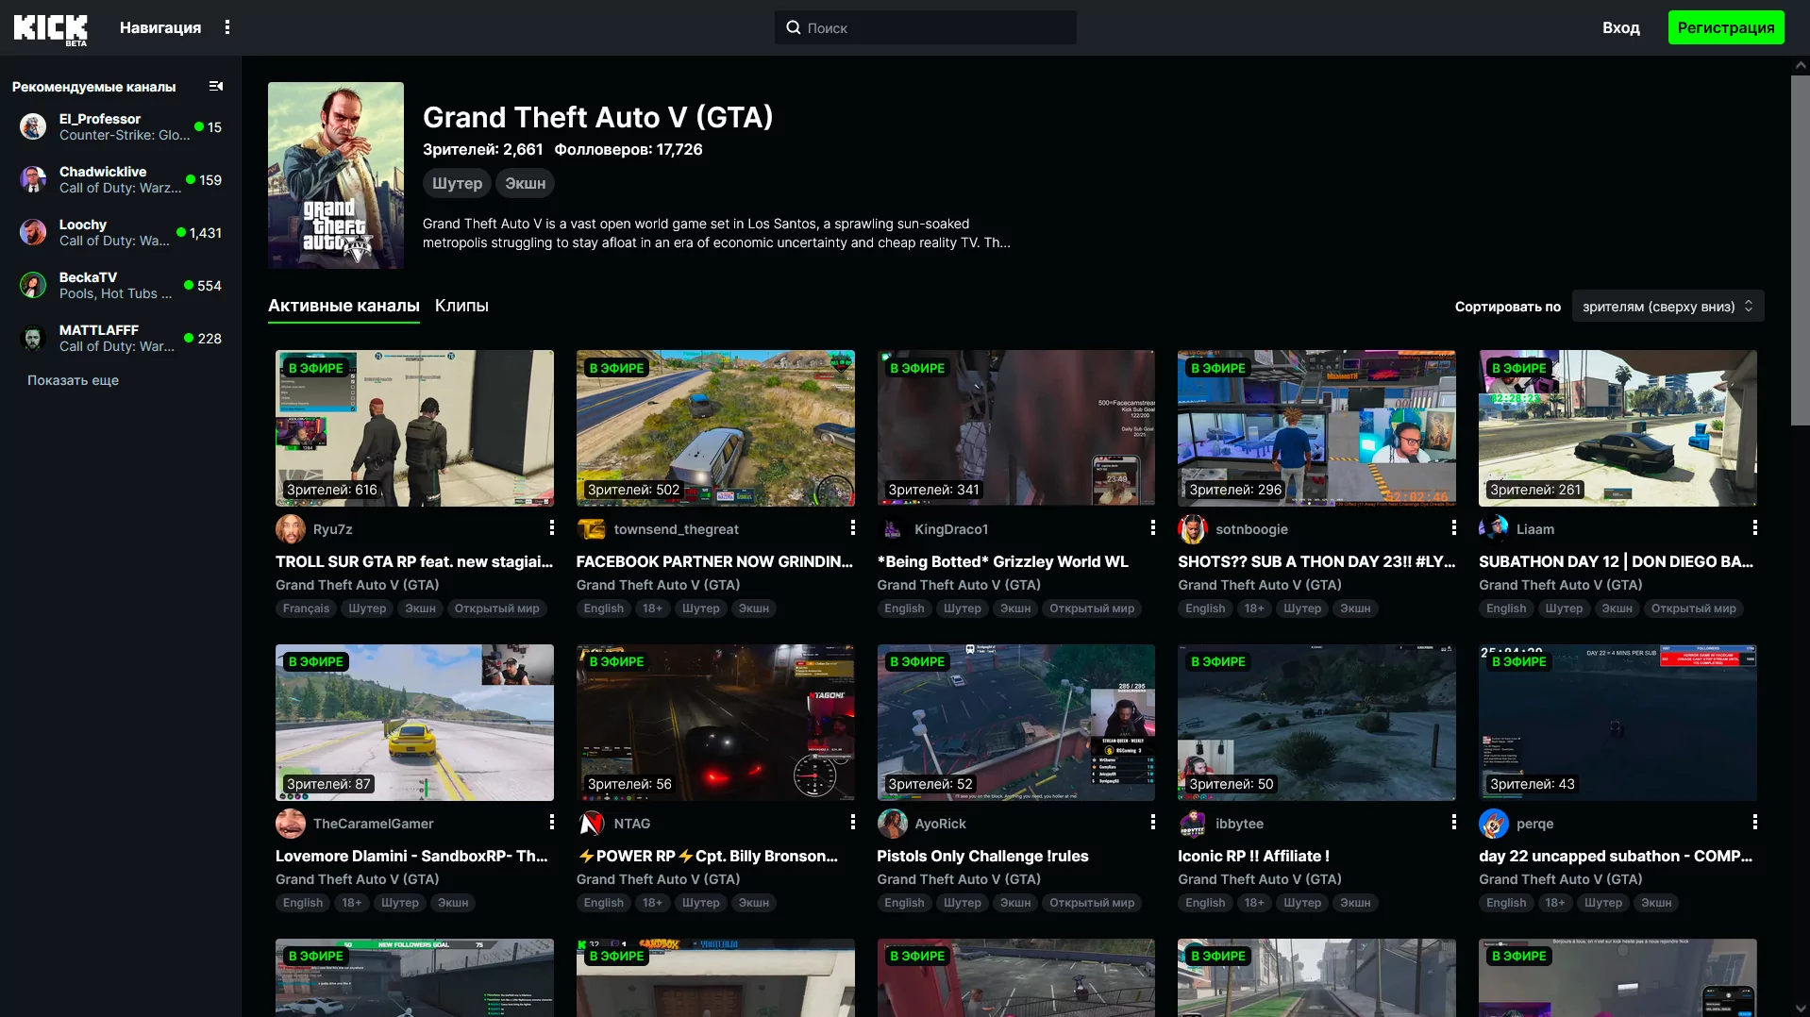Click NTAG streamer avatar
Image resolution: width=1810 pixels, height=1017 pixels.
pos(592,824)
